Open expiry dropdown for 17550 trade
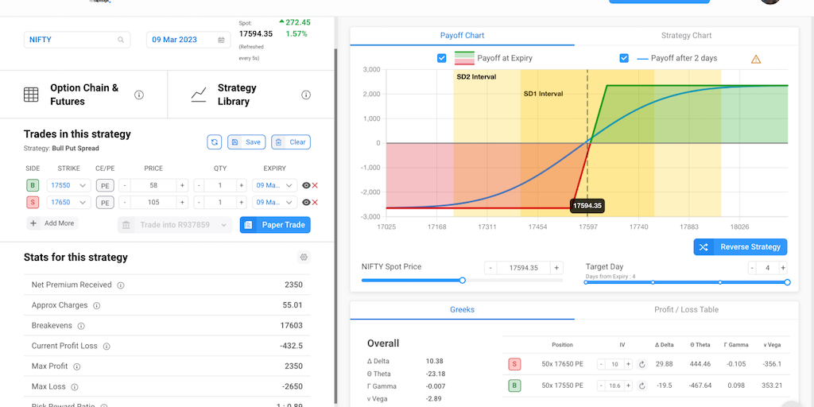 click(x=274, y=185)
